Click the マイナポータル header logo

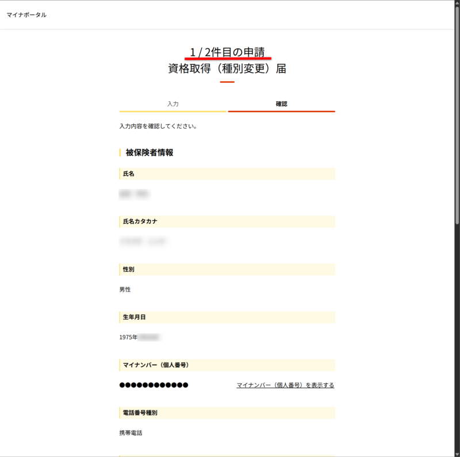tap(26, 15)
